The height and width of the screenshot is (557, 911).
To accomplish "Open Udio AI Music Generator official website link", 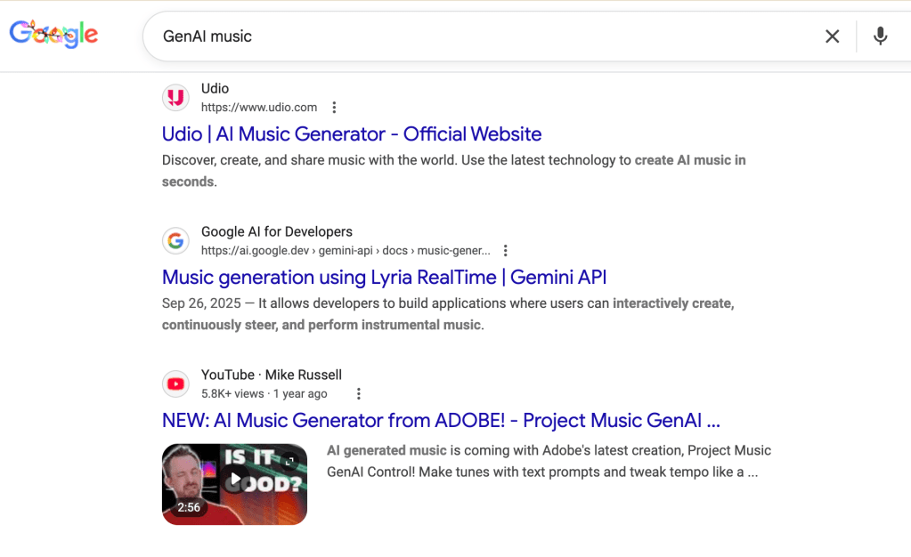I will [x=352, y=134].
